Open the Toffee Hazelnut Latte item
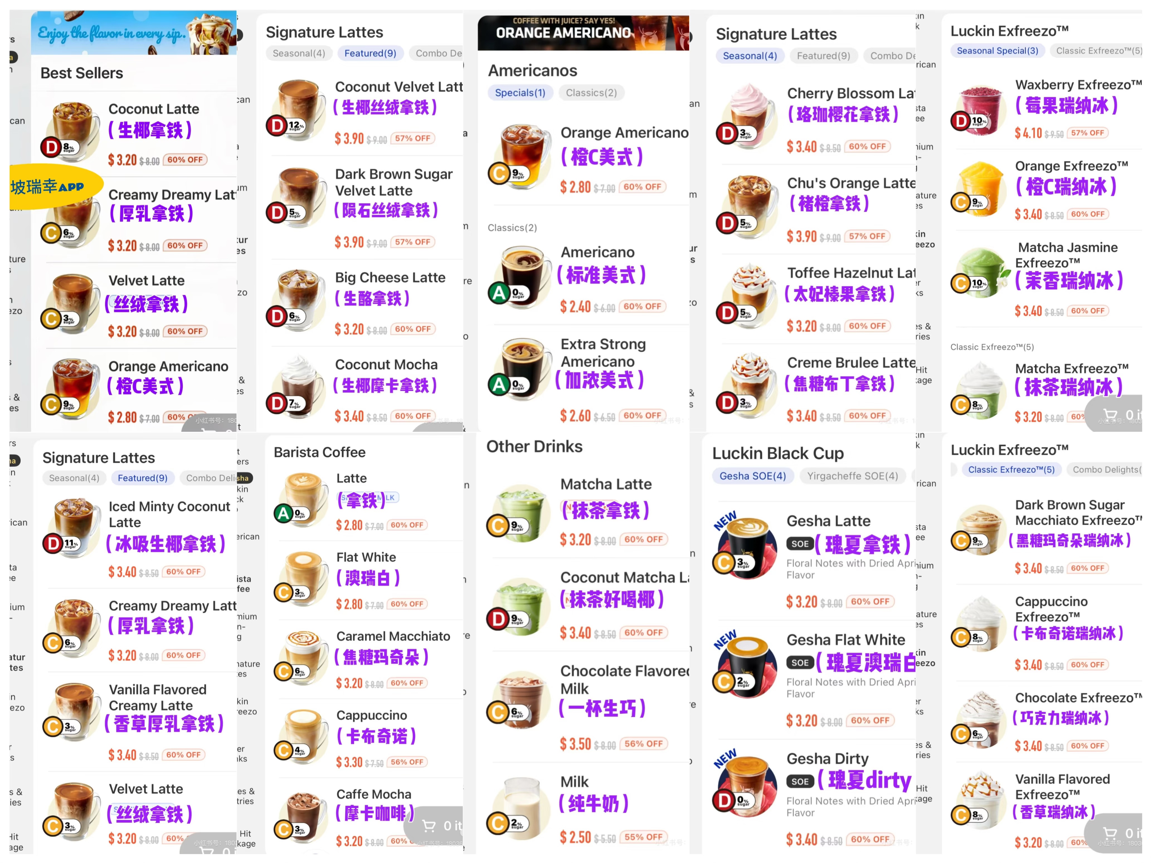1151x863 pixels. click(x=815, y=299)
